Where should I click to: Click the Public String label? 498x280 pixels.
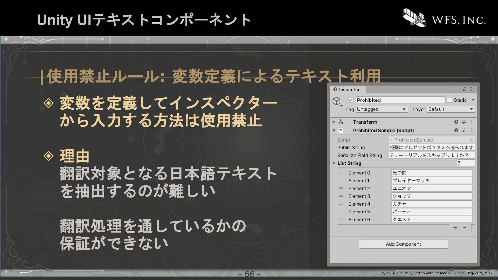click(x=351, y=148)
